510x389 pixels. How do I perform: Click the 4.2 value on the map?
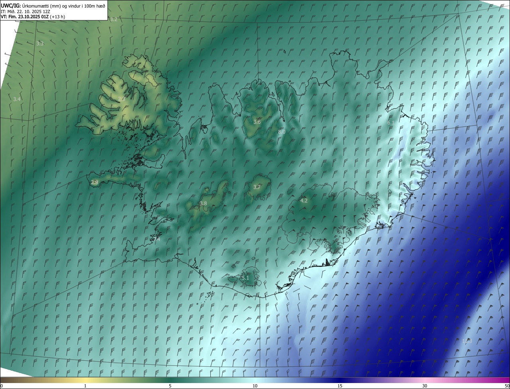[304, 200]
